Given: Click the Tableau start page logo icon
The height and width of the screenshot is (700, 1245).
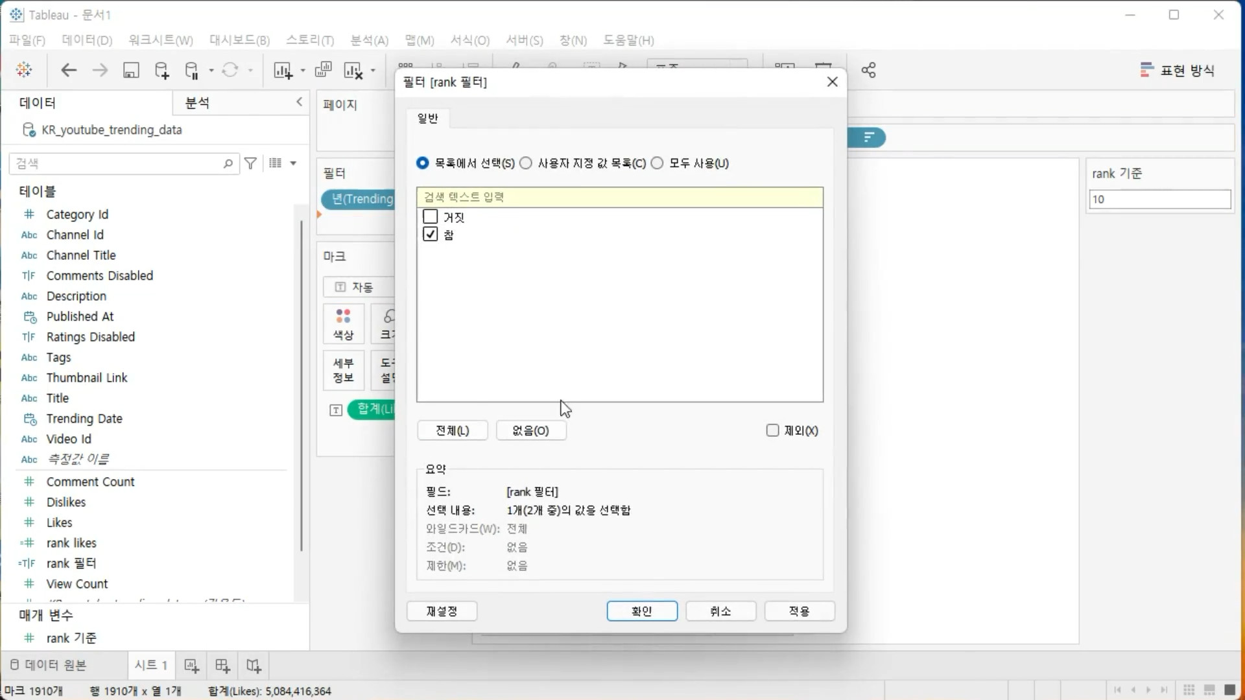Looking at the screenshot, I should coord(24,70).
